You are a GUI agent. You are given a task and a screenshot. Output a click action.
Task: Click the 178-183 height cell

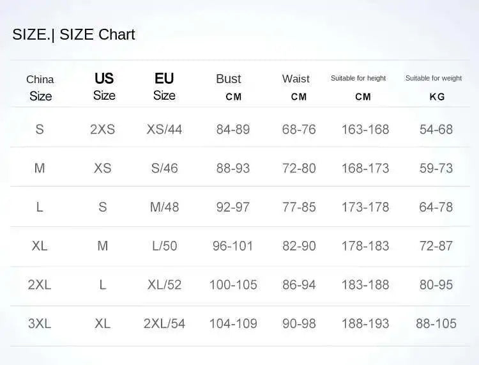point(365,246)
